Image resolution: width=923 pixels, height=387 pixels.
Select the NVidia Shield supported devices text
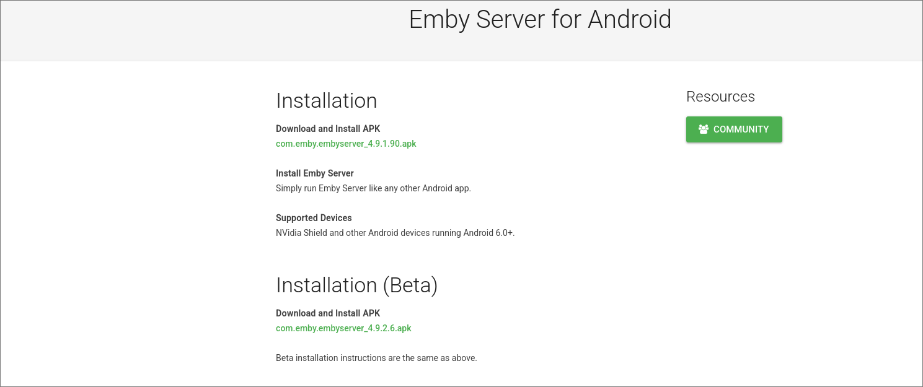pyautogui.click(x=395, y=232)
